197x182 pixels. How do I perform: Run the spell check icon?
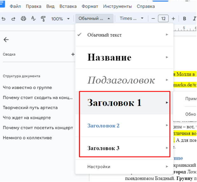[33, 18]
